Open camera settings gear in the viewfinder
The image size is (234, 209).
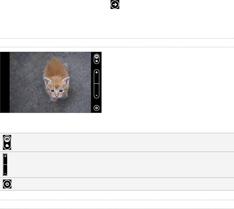coord(97,108)
